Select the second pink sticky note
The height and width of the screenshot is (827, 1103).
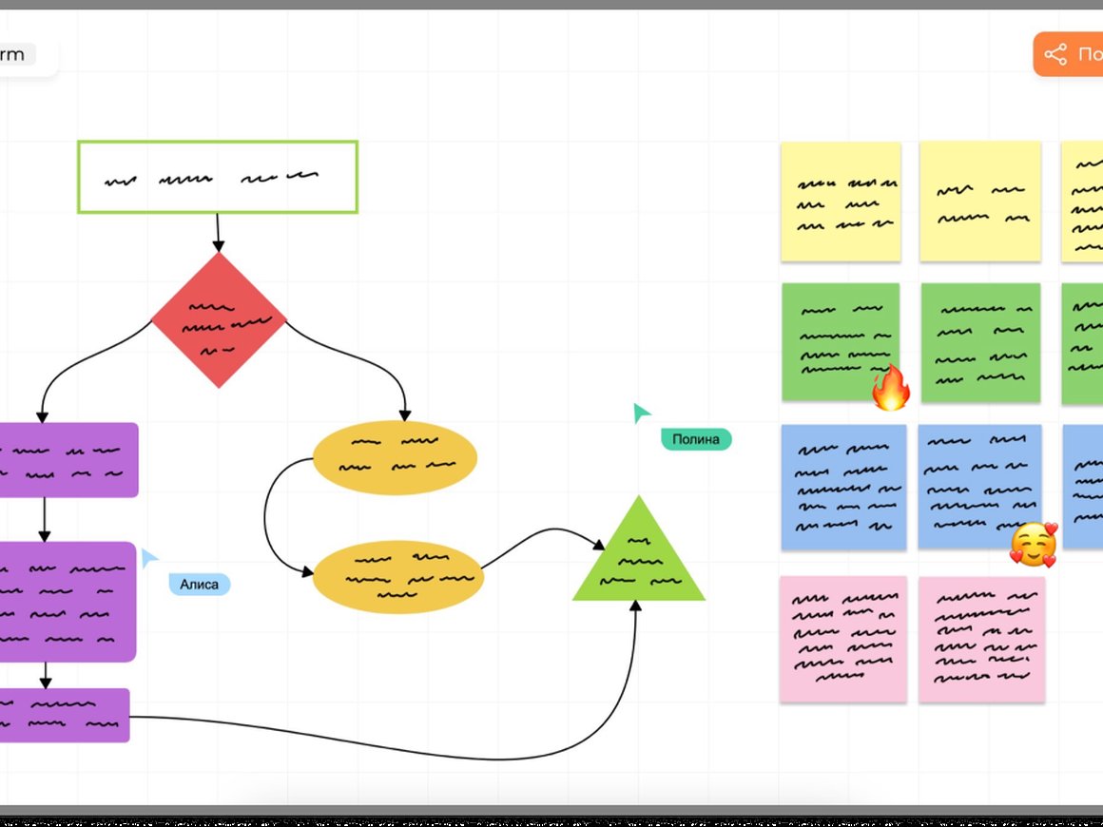pyautogui.click(x=981, y=639)
